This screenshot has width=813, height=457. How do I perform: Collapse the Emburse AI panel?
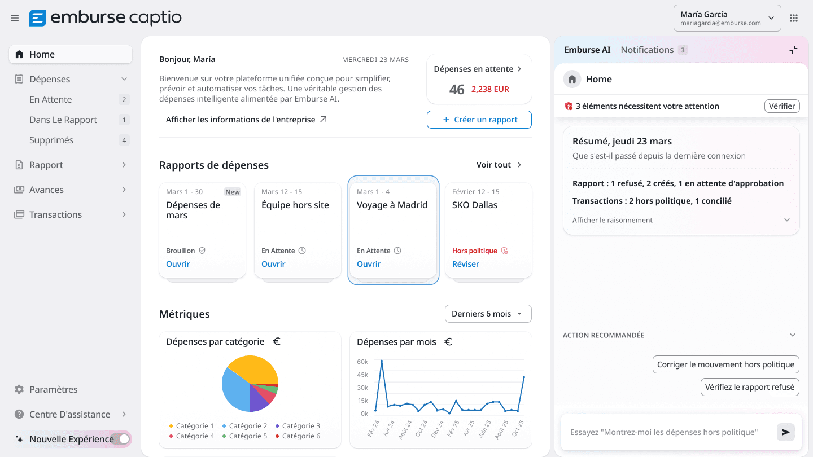[793, 50]
